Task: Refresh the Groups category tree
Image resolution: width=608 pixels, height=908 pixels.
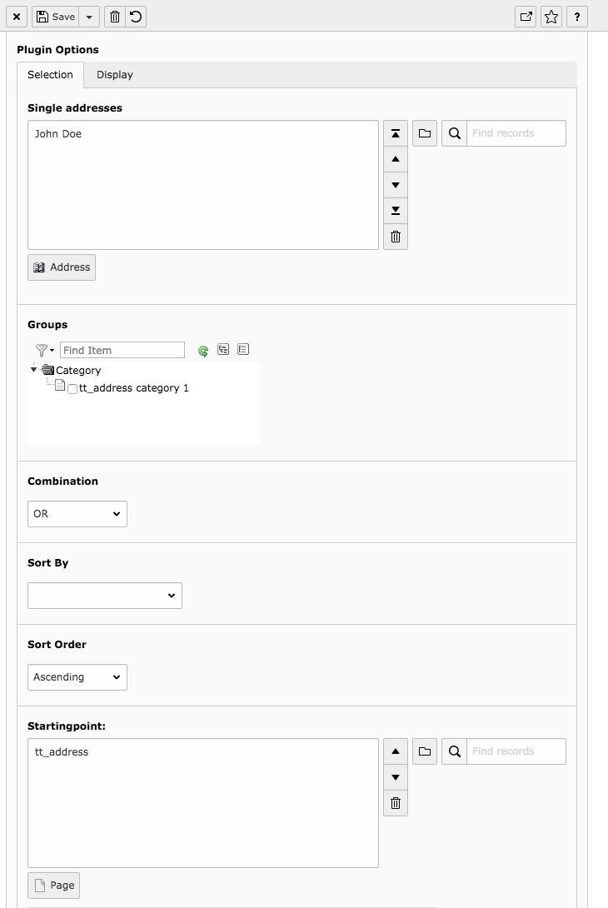Action: (203, 351)
